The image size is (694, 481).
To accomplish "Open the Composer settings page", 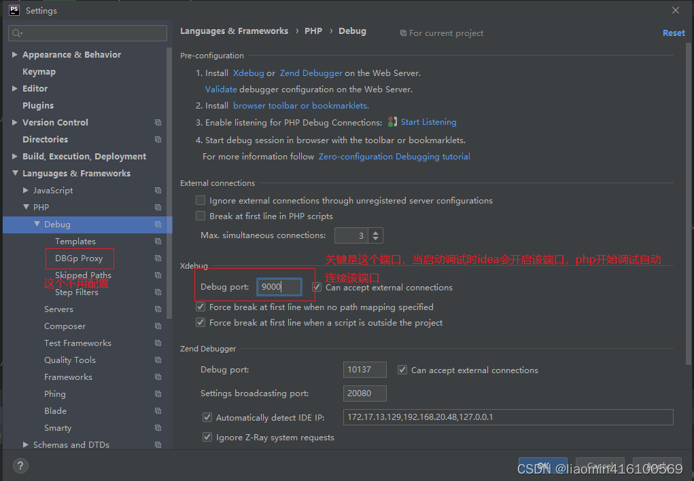I will click(x=65, y=326).
